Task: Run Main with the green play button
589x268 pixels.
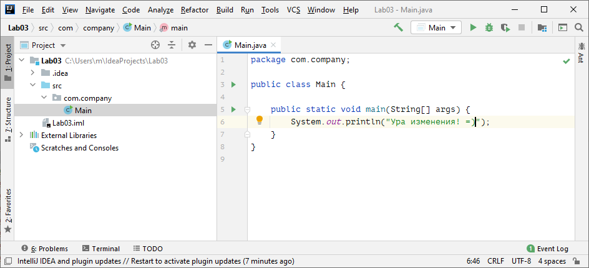Action: [474, 28]
